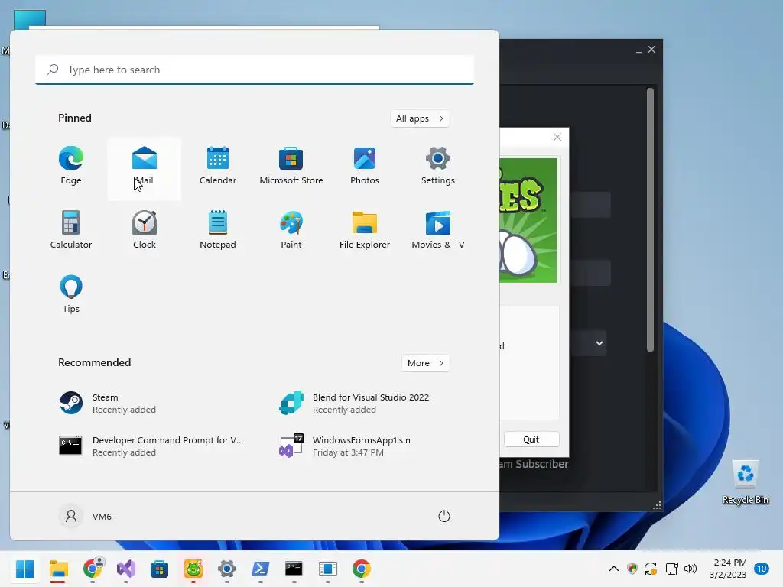Open the VM6 user account menu
Image resolution: width=783 pixels, height=587 pixels.
[x=86, y=516]
